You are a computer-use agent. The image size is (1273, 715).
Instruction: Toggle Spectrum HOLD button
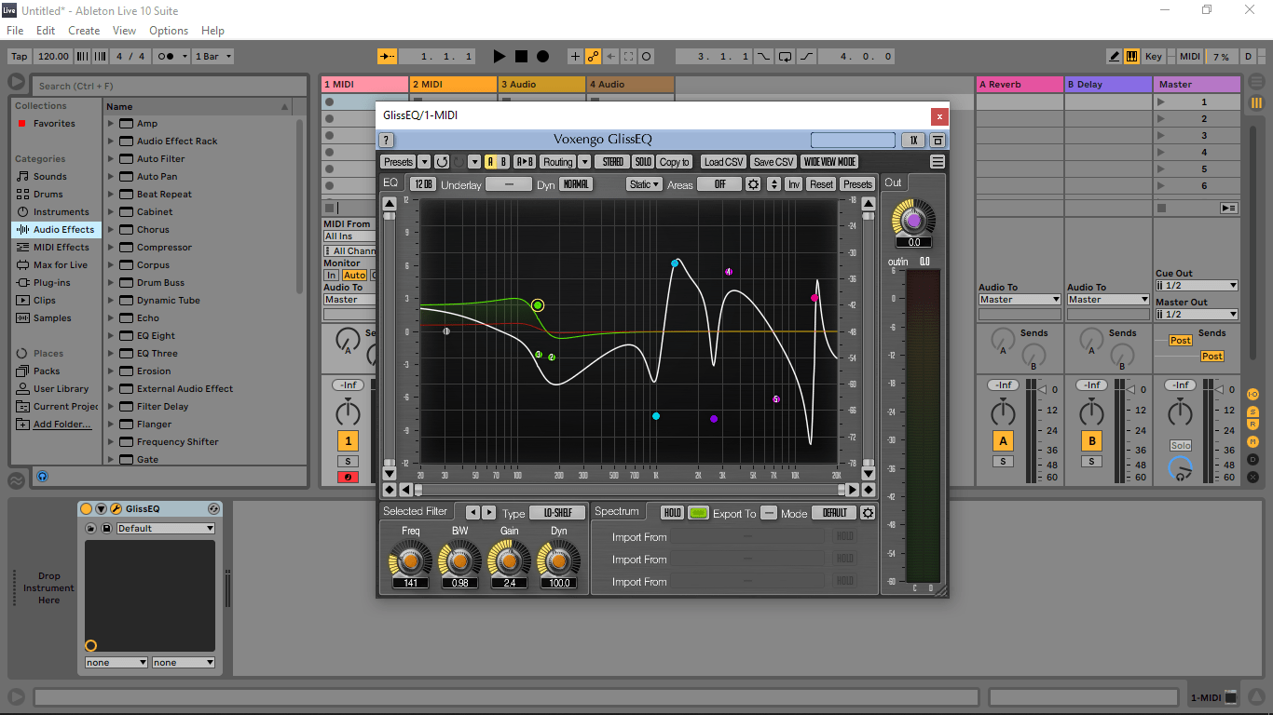672,513
